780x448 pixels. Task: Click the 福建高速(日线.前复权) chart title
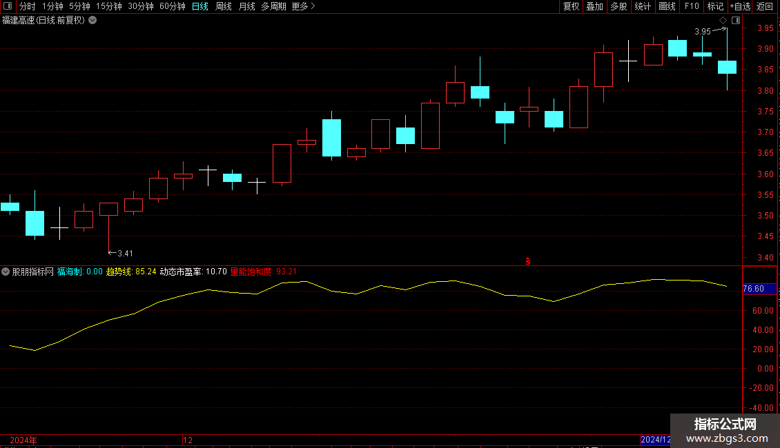(x=43, y=21)
